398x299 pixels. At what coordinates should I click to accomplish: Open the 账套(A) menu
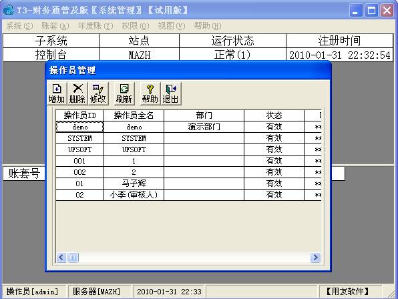pos(55,26)
